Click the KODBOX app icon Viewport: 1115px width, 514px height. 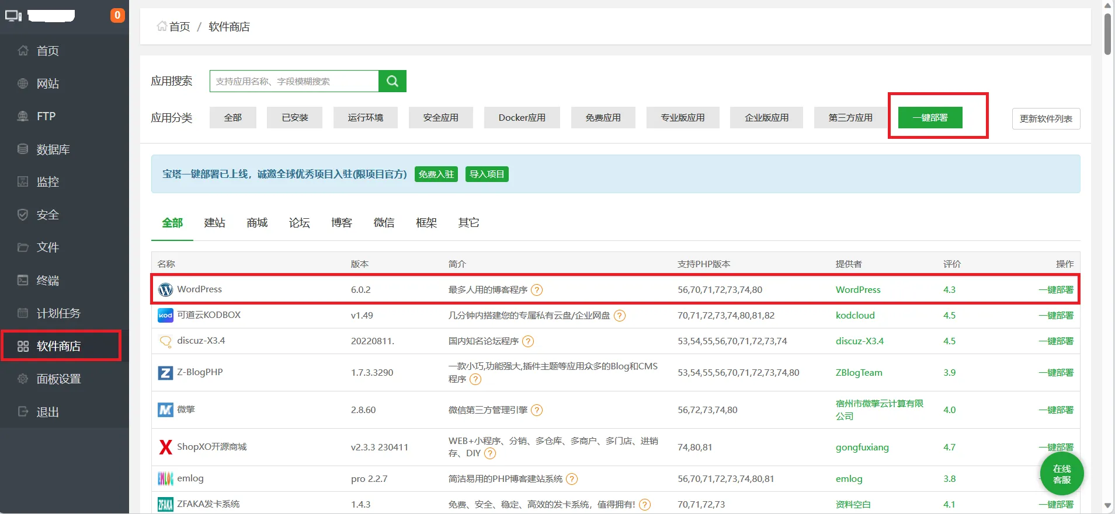point(165,315)
